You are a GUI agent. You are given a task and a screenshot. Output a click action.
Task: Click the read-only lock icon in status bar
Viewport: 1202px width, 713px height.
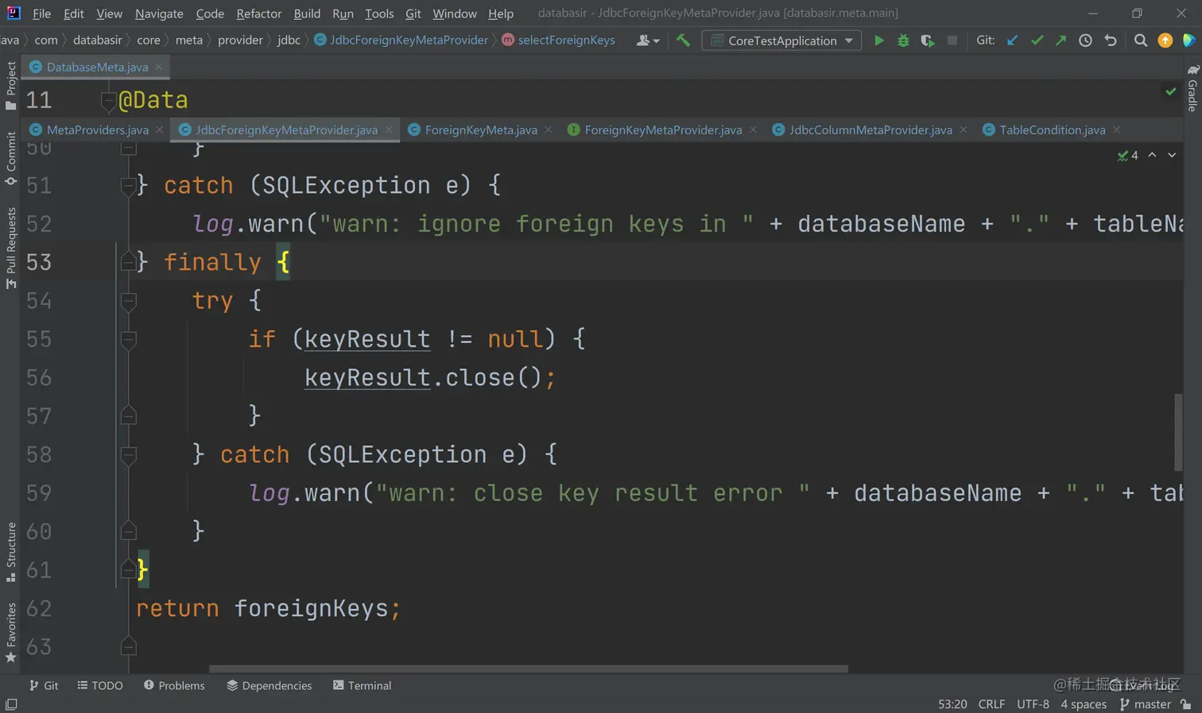[1186, 704]
